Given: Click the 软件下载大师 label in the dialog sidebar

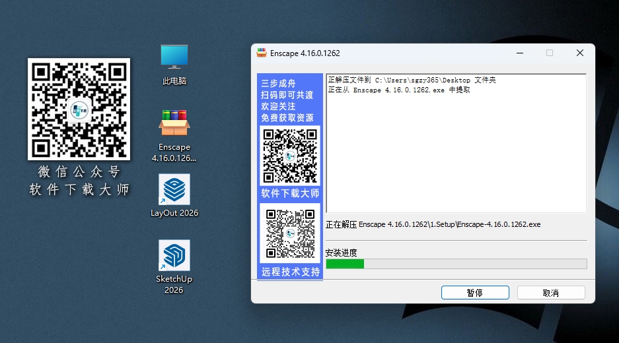Looking at the screenshot, I should (x=290, y=193).
